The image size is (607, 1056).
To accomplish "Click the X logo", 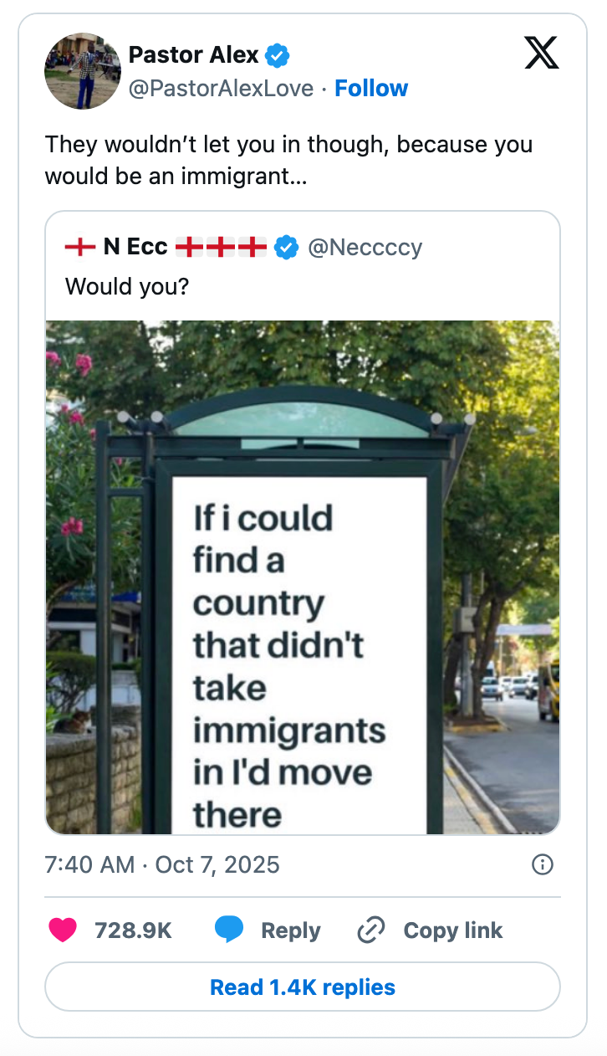I will coord(541,54).
